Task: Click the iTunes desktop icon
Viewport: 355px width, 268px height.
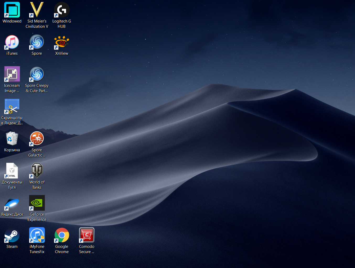Action: [12, 42]
